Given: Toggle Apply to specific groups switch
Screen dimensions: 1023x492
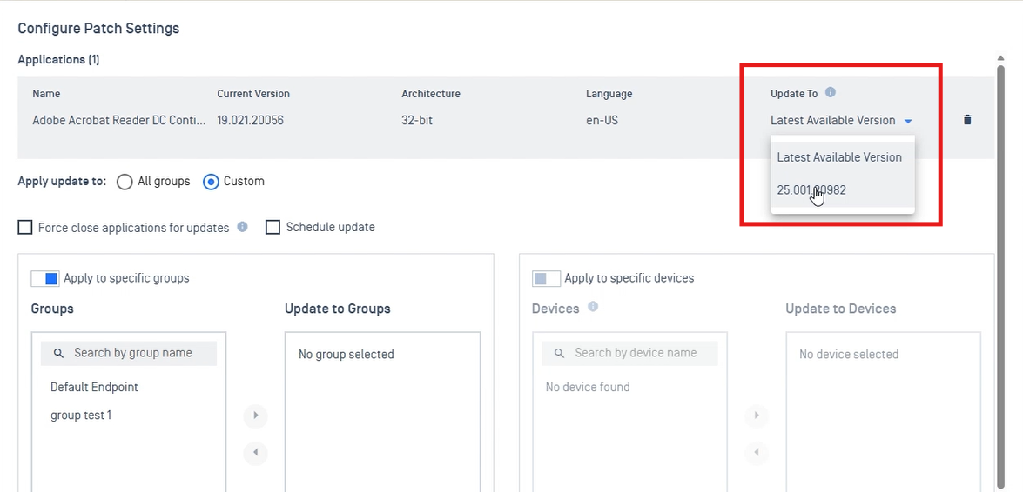Looking at the screenshot, I should [x=44, y=278].
